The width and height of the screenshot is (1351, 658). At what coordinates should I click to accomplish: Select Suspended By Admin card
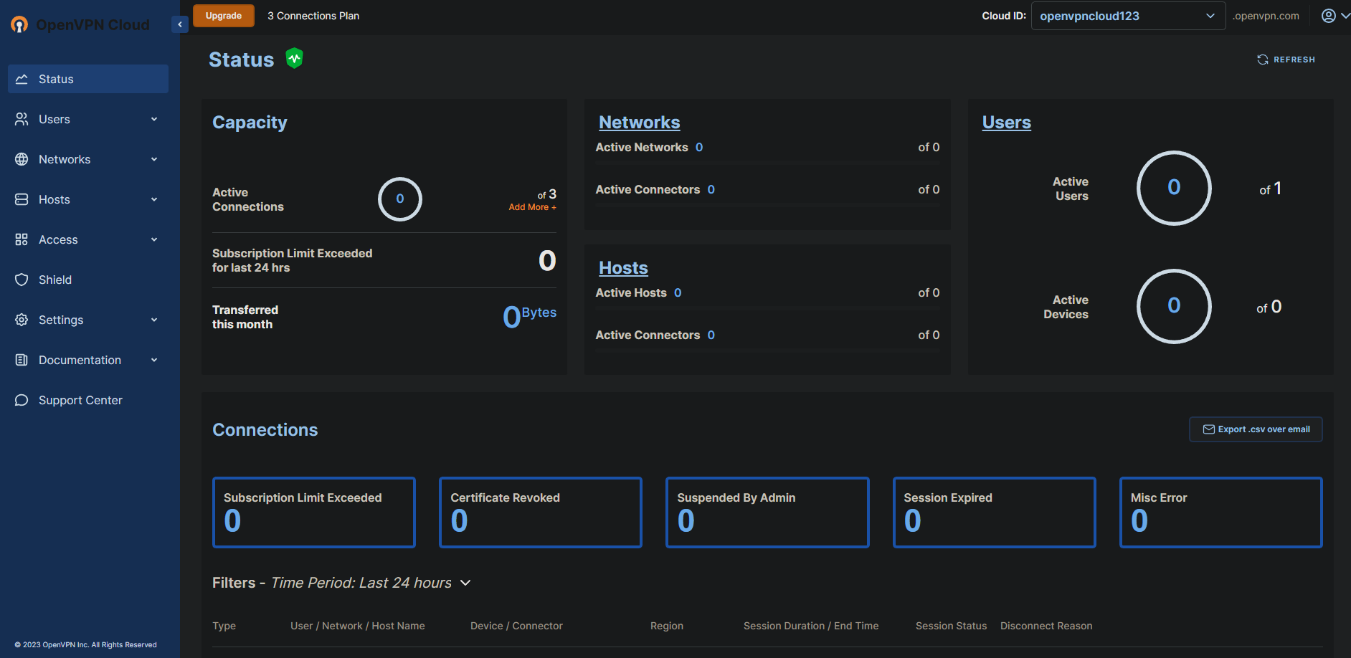point(767,512)
